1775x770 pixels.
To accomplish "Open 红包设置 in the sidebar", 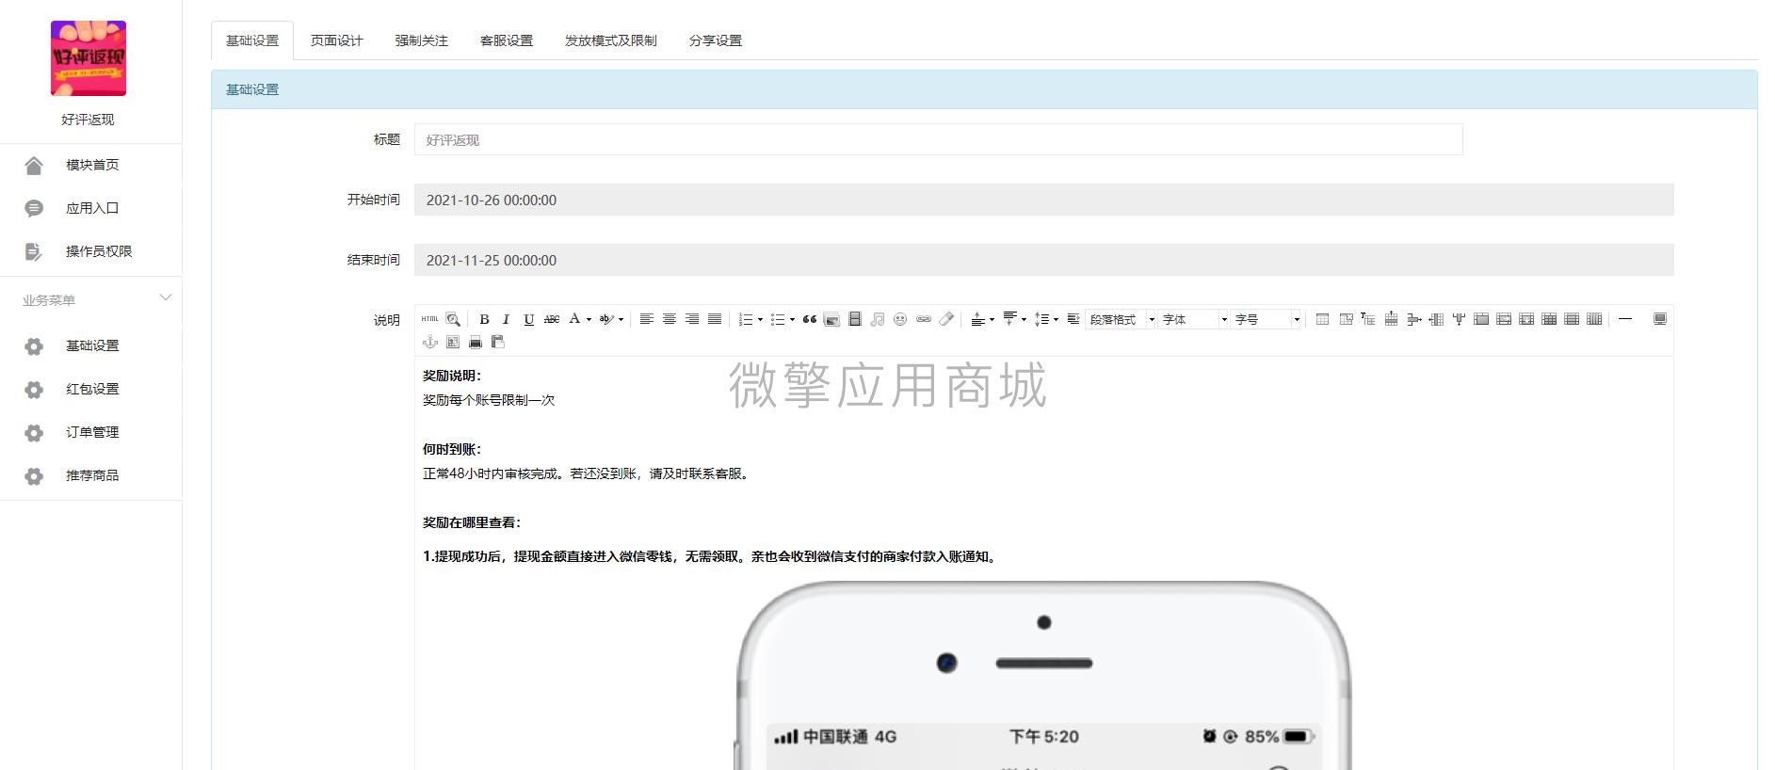I will pos(91,389).
